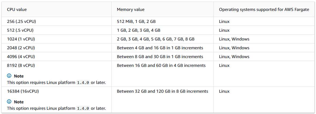Click the 1.4.0 code text in the 8192 note
316x114 pixels.
(83, 83)
